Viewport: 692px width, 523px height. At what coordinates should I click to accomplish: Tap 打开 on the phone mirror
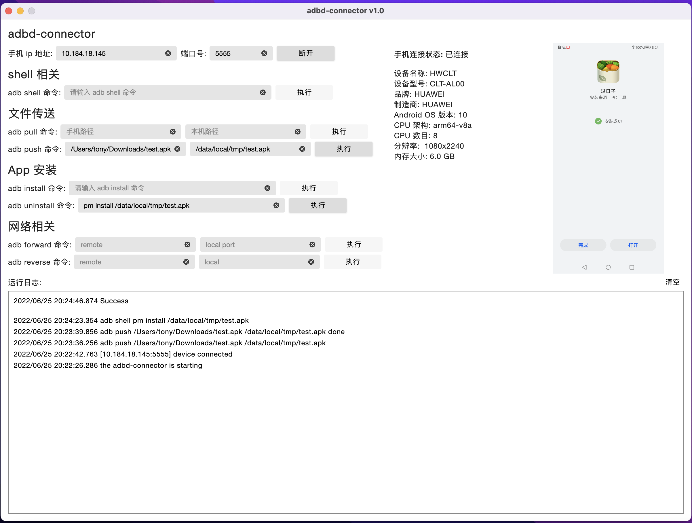coord(633,245)
